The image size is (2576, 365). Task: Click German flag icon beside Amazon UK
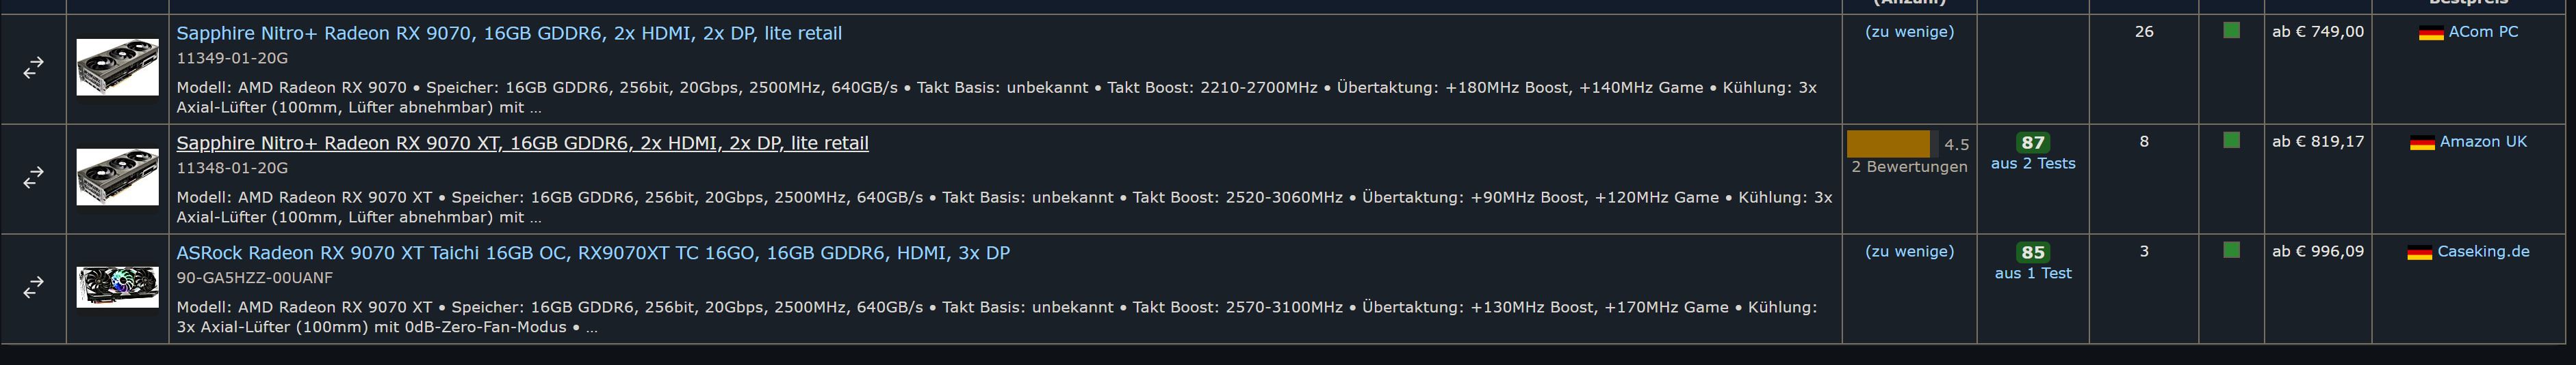pyautogui.click(x=2421, y=143)
